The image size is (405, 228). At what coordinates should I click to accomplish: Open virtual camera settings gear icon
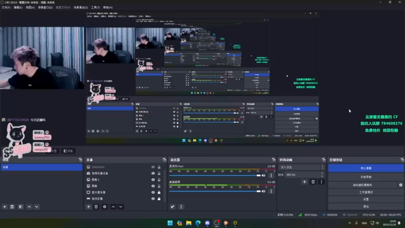pyautogui.click(x=400, y=185)
